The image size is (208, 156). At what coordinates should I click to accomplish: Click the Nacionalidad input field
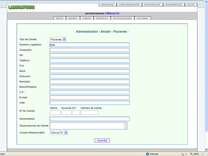pyautogui.click(x=89, y=119)
